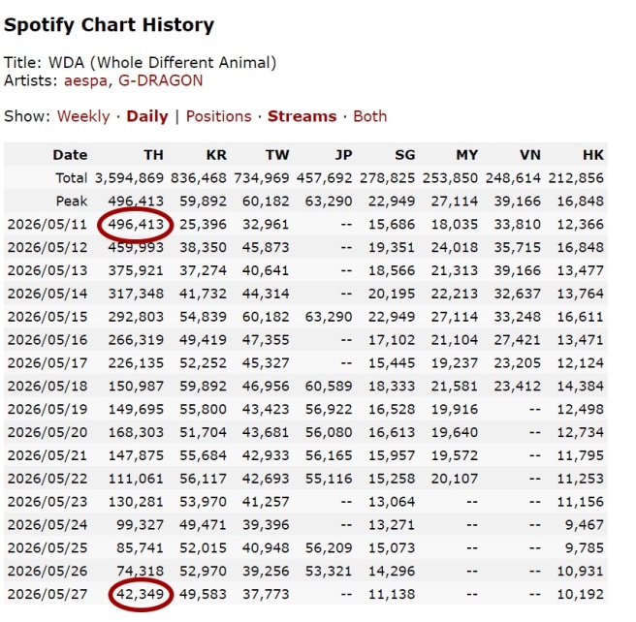Click the date 2026/05/17
Viewport: 636px width, 622px height.
[48, 362]
